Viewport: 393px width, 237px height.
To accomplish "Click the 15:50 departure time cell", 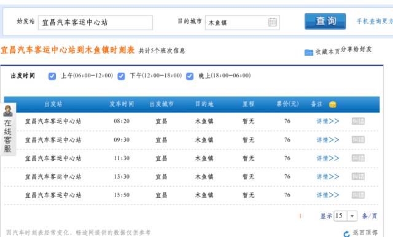I will click(122, 195).
